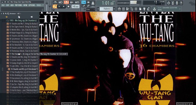Open pattern options arrow left of Pattern 1
196x105 pixels.
pos(98,9)
